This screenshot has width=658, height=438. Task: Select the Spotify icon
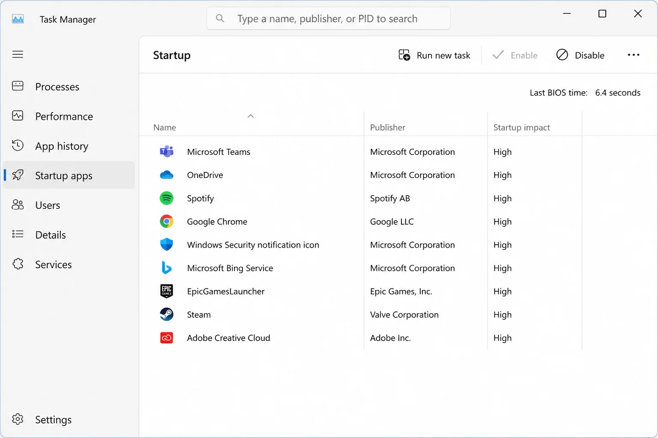coord(167,198)
